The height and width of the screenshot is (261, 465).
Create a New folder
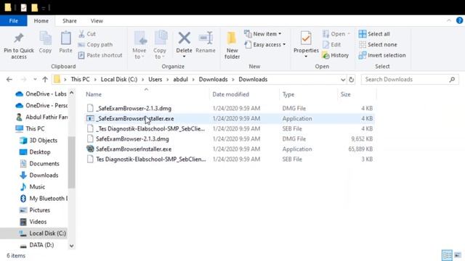(232, 45)
